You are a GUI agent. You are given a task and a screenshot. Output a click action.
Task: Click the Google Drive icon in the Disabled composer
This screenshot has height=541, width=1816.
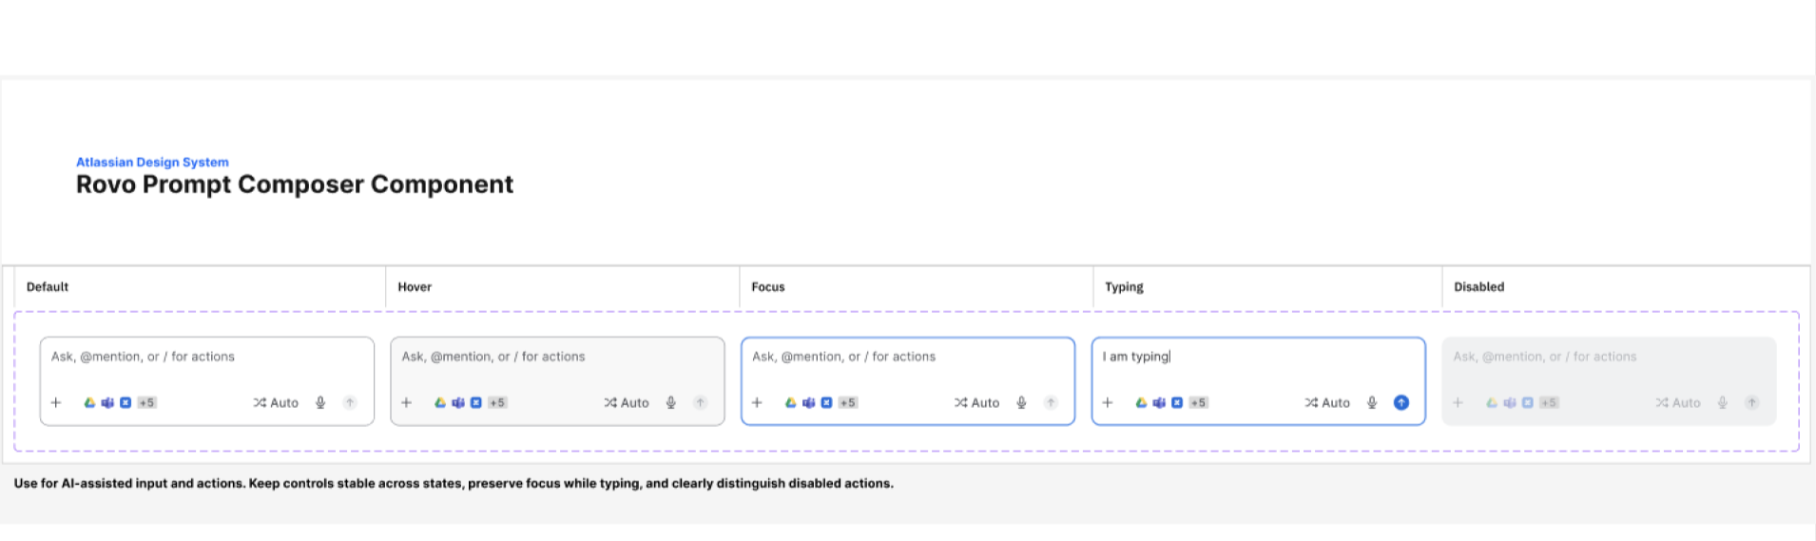[1492, 403]
